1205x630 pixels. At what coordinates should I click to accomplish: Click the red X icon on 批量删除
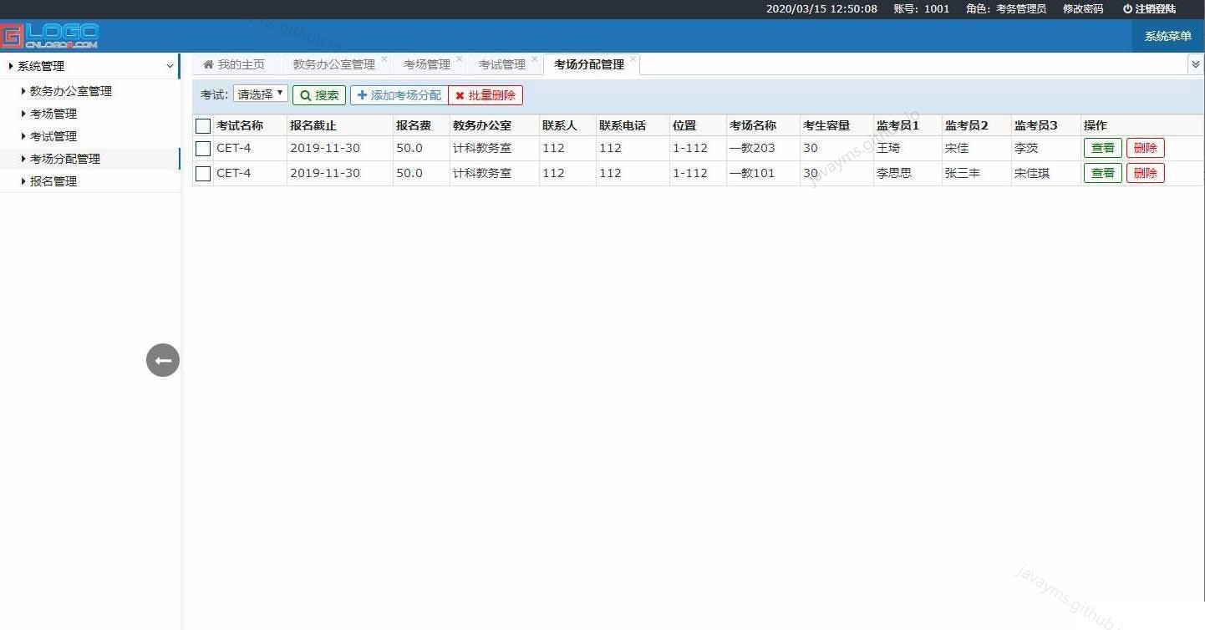coord(460,95)
